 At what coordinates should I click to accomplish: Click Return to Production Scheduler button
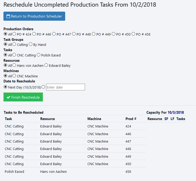pyautogui.click(x=34, y=16)
